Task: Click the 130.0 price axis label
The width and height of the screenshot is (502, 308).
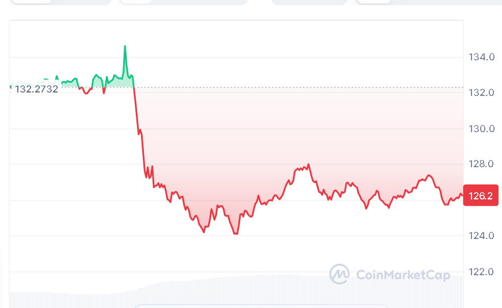Action: click(x=482, y=128)
